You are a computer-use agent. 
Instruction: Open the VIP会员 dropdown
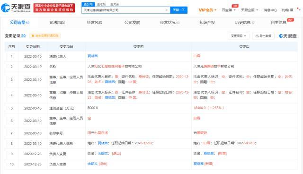207,10
